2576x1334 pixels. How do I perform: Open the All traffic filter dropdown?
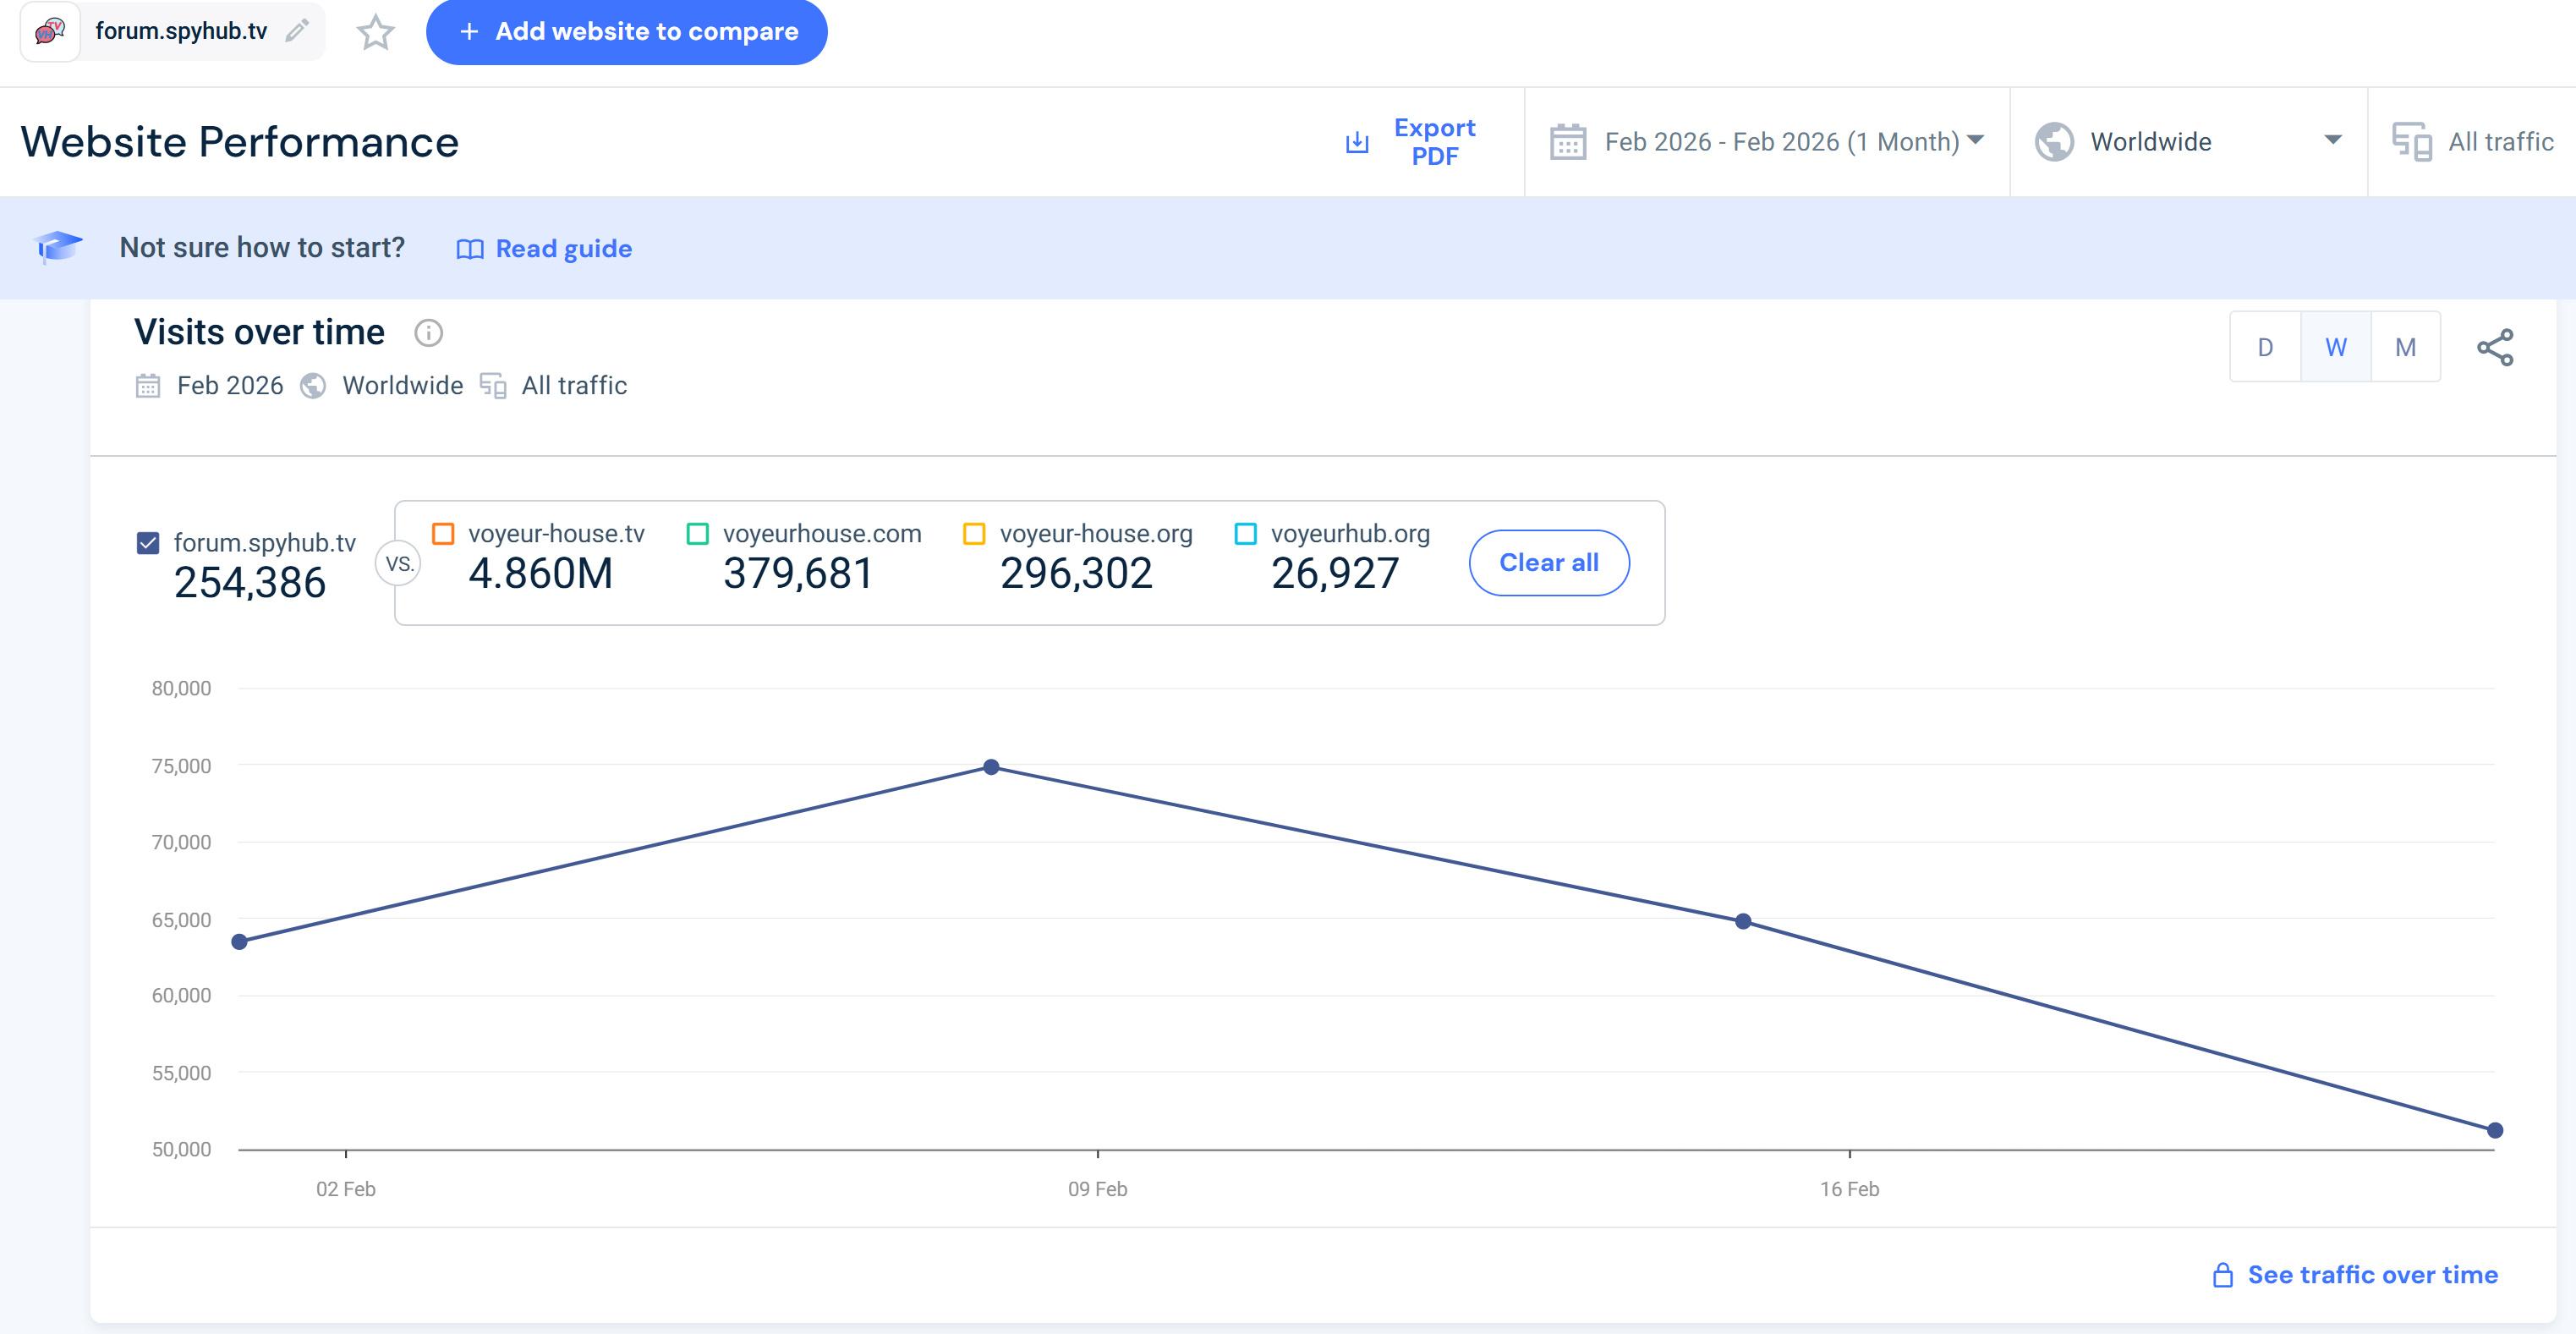(x=2498, y=142)
